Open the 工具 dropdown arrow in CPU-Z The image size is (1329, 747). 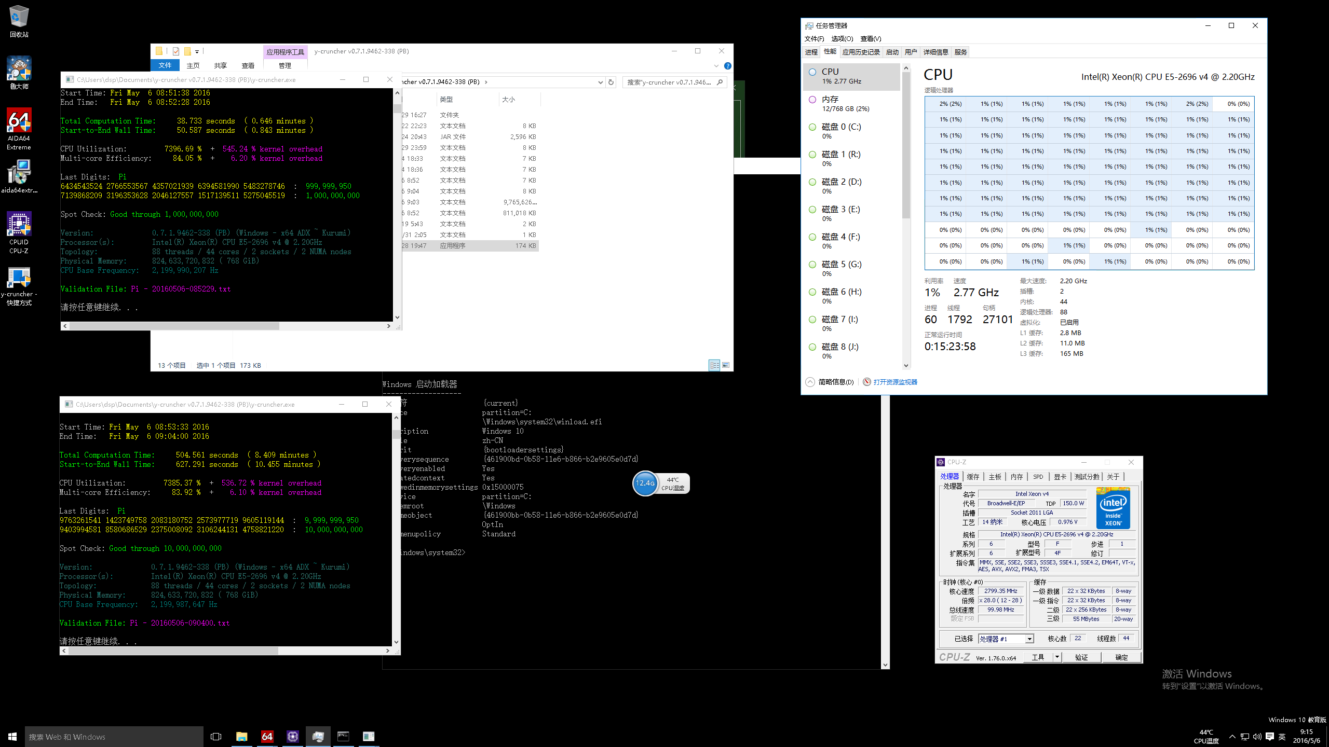click(x=1056, y=657)
